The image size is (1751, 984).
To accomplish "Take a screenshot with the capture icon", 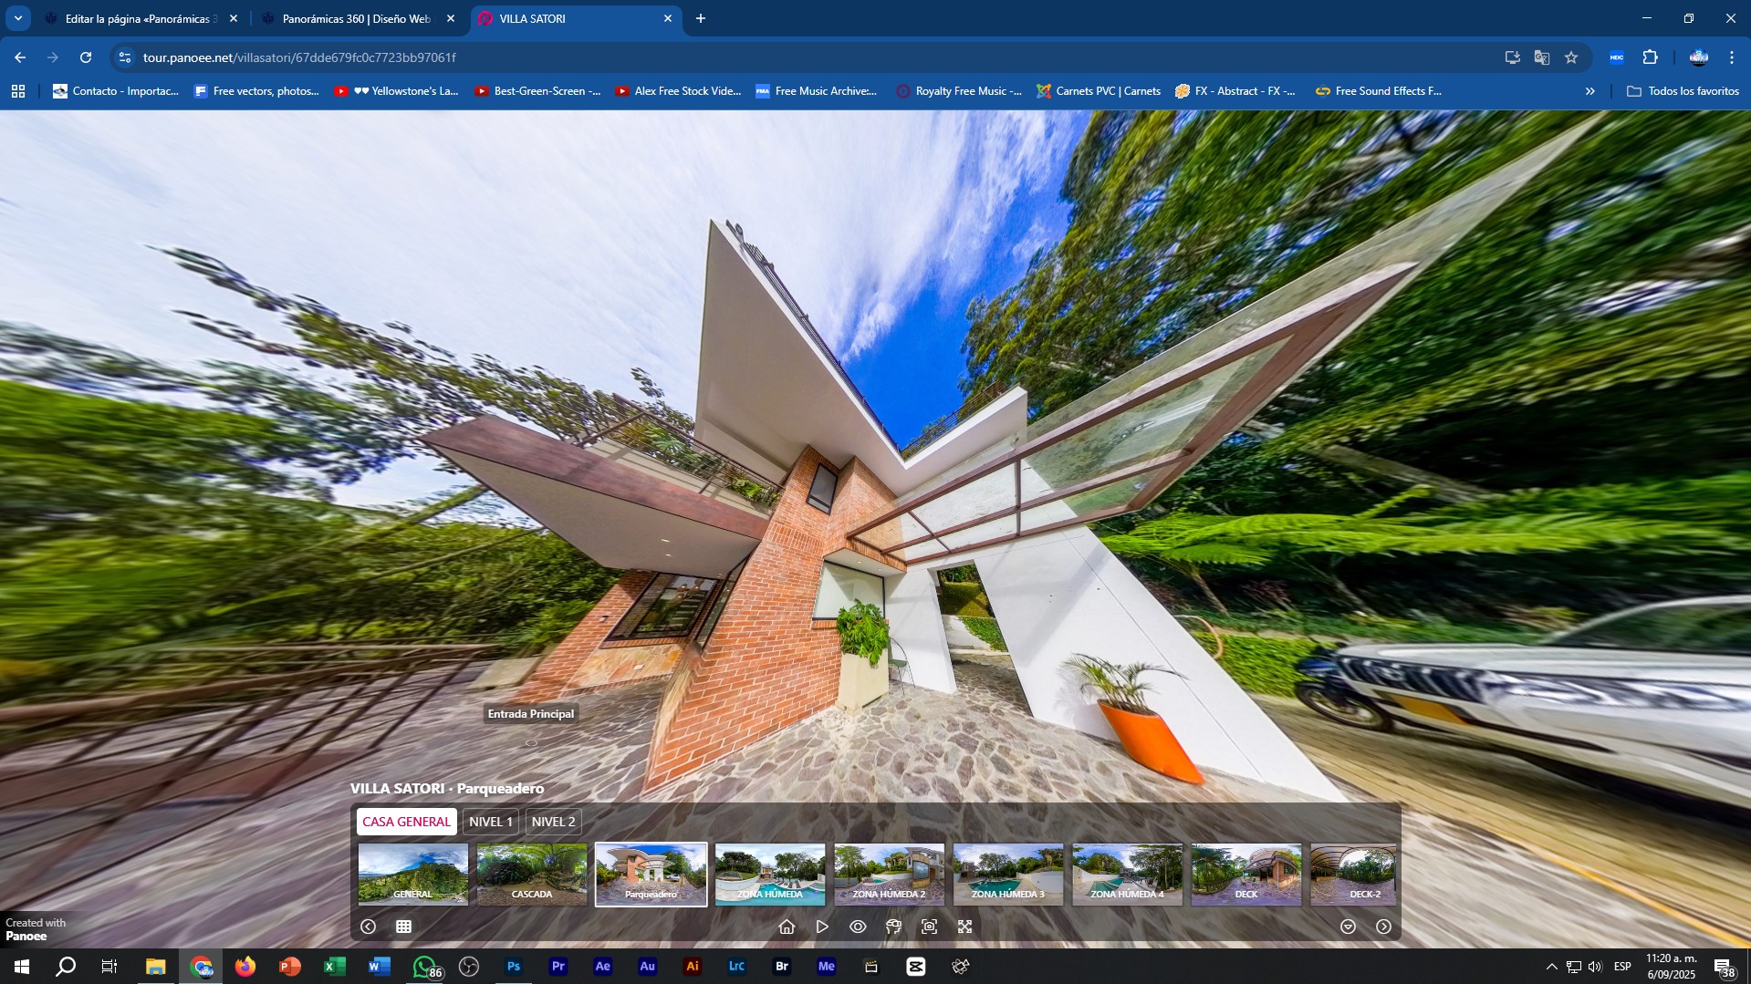I will 929,927.
